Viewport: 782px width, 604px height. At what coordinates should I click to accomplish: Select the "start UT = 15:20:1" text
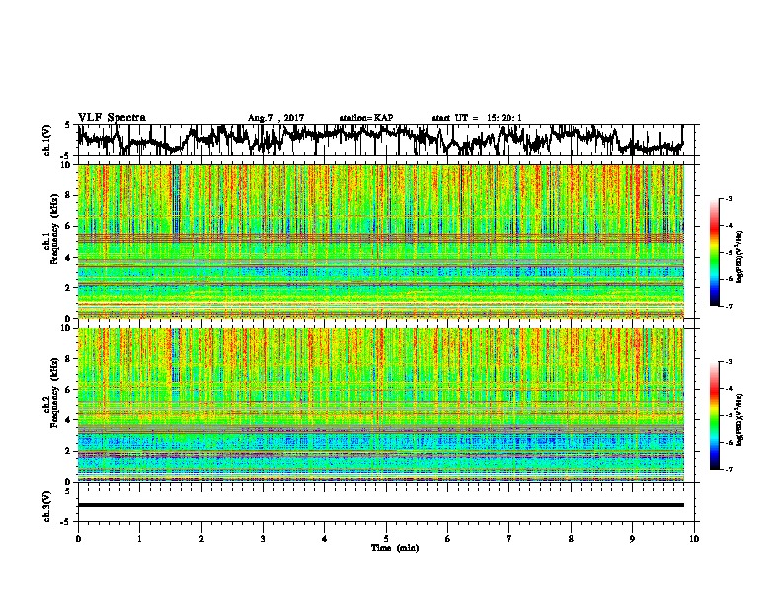pos(477,118)
